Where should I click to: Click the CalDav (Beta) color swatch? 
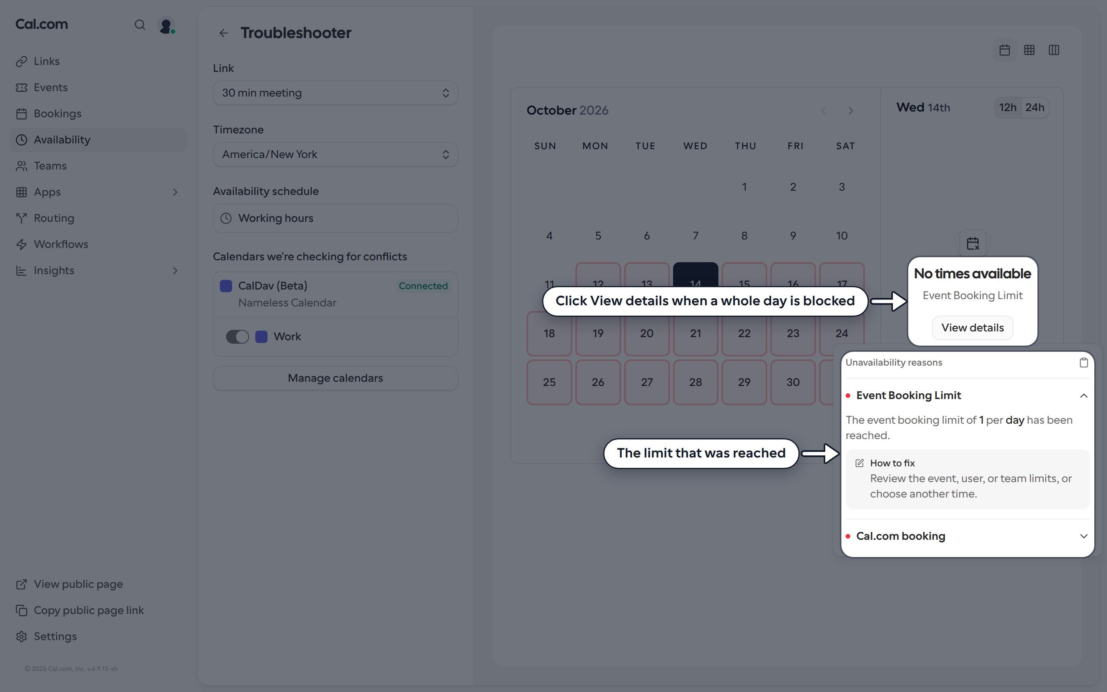click(x=226, y=286)
